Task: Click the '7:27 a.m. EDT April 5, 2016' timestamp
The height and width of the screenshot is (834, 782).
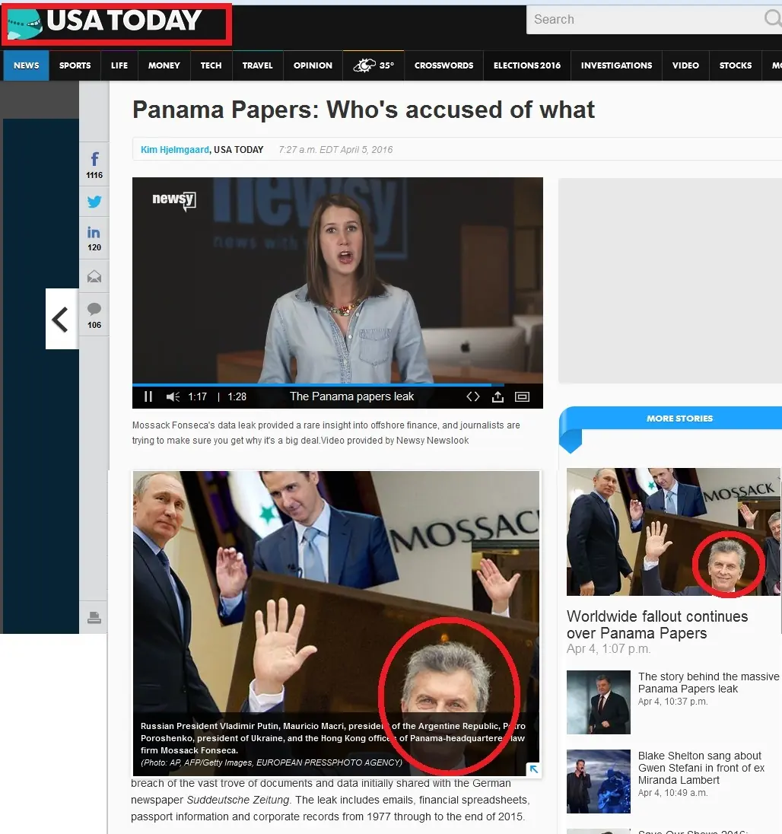Action: tap(335, 149)
